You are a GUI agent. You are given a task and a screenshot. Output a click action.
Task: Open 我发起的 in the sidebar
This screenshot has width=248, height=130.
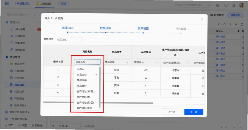click(20, 50)
